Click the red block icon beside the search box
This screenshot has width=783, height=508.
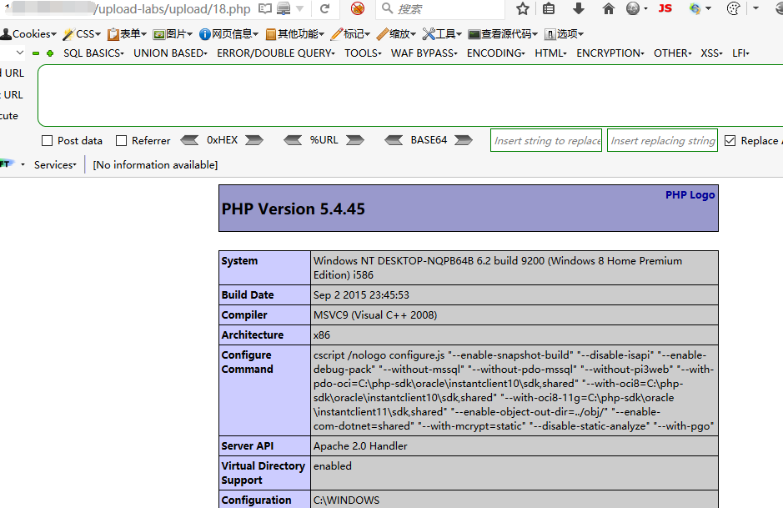point(358,10)
